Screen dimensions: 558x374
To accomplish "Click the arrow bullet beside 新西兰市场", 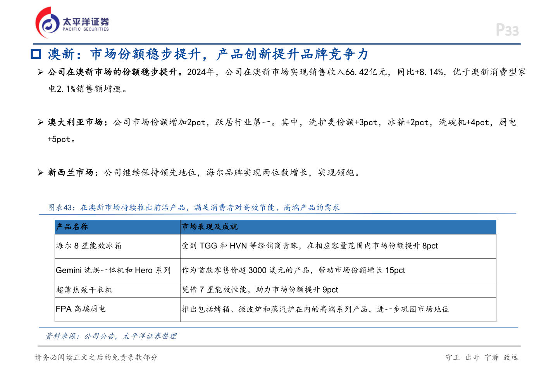I will click(x=40, y=173).
